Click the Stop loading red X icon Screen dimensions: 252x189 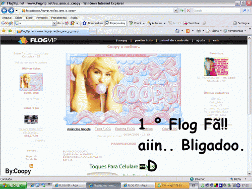[188, 11]
